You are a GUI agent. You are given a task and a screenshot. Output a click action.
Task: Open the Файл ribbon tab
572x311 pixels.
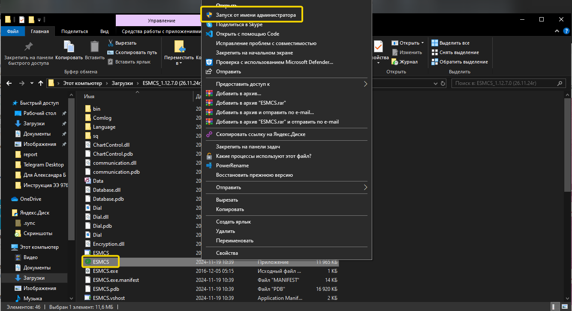tap(12, 31)
